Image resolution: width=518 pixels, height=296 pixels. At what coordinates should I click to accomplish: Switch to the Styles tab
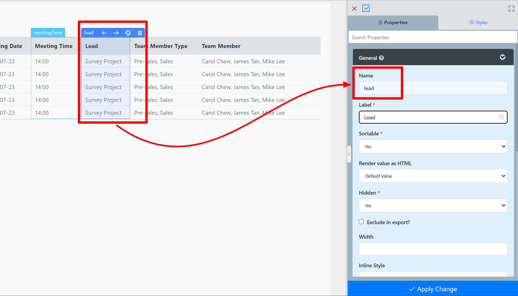[478, 23]
